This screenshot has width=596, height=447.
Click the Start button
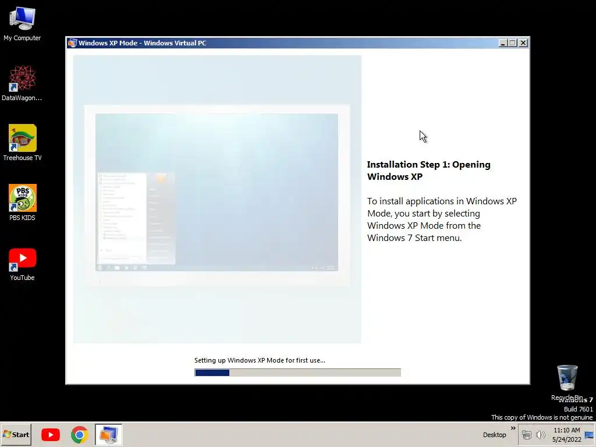pos(16,434)
